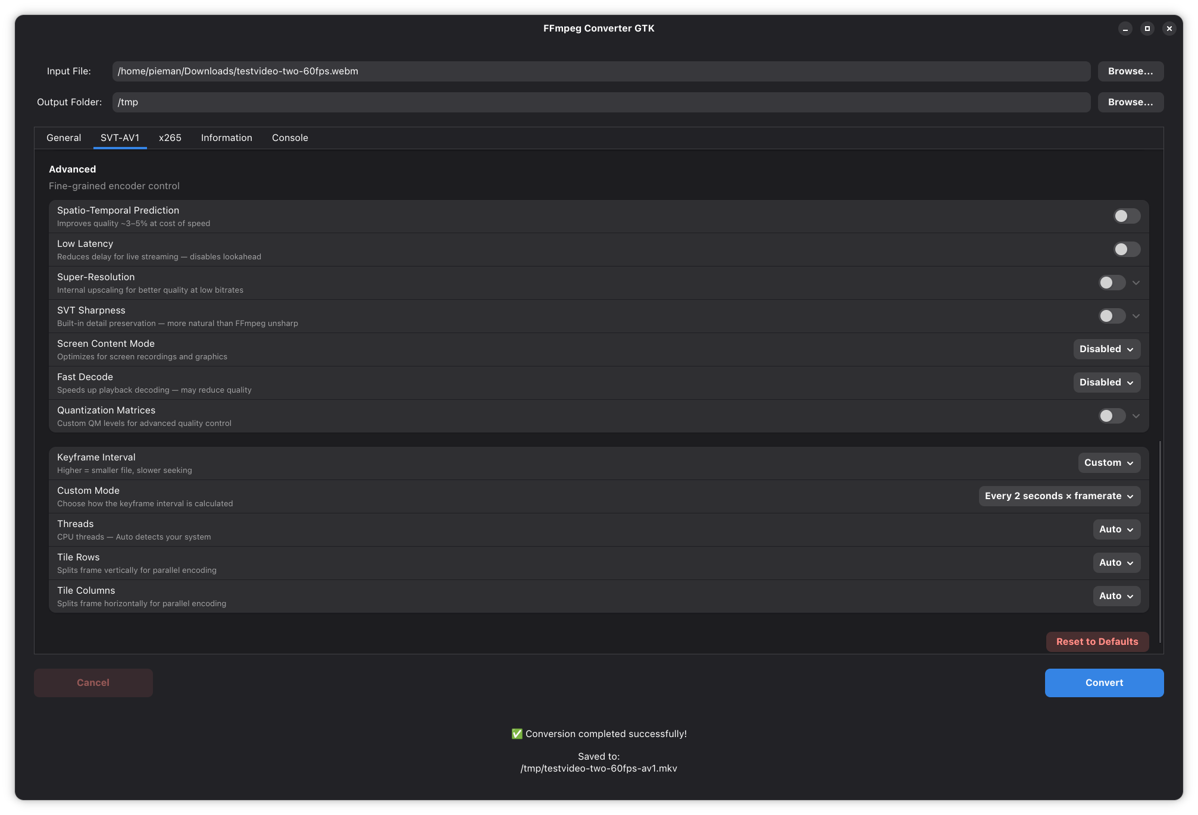Expand the Quantization Matrices chevron arrow
The image size is (1198, 815).
coord(1136,416)
